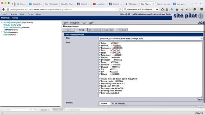This screenshot has height=115, width=205.
Task: Open the Home (celebrityservices) link
Action: 14,23
